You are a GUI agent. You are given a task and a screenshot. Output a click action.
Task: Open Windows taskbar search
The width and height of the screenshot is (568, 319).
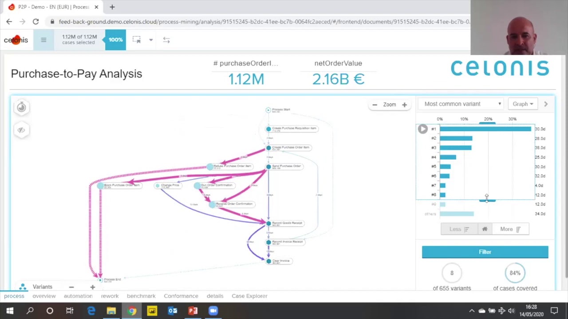(x=30, y=311)
